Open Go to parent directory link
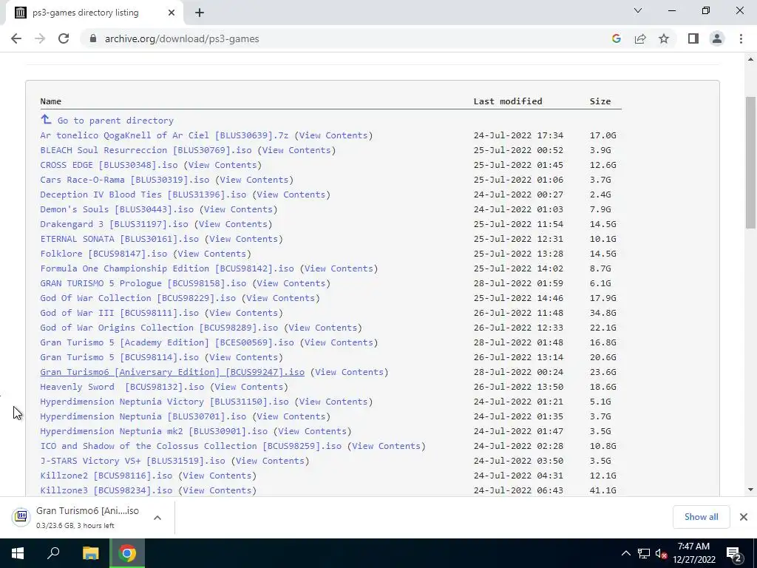The image size is (757, 568). pos(115,121)
